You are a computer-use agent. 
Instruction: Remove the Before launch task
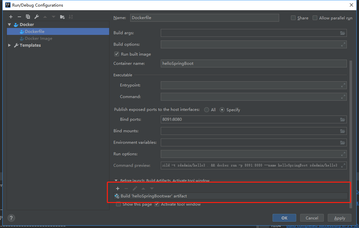click(126, 189)
